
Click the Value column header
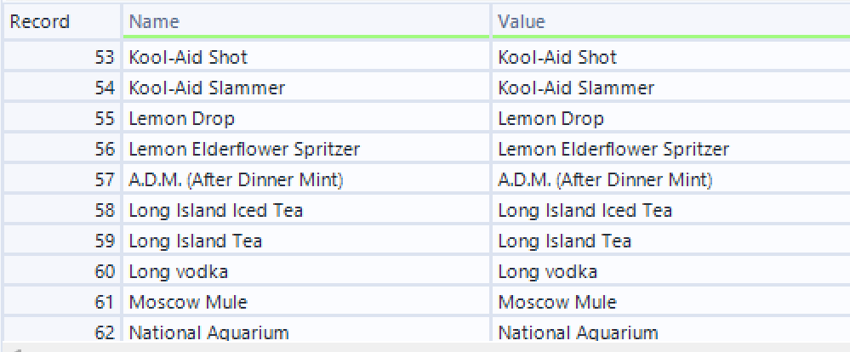pos(522,21)
